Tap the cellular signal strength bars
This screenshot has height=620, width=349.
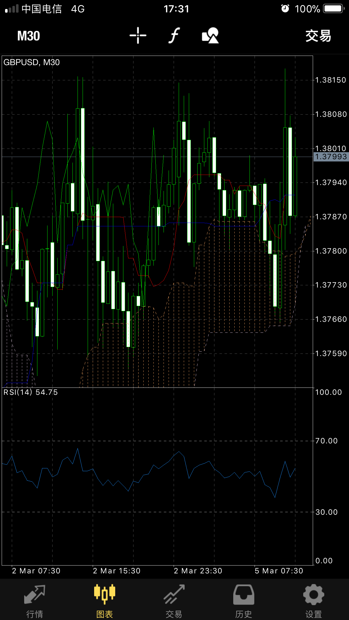[x=12, y=9]
